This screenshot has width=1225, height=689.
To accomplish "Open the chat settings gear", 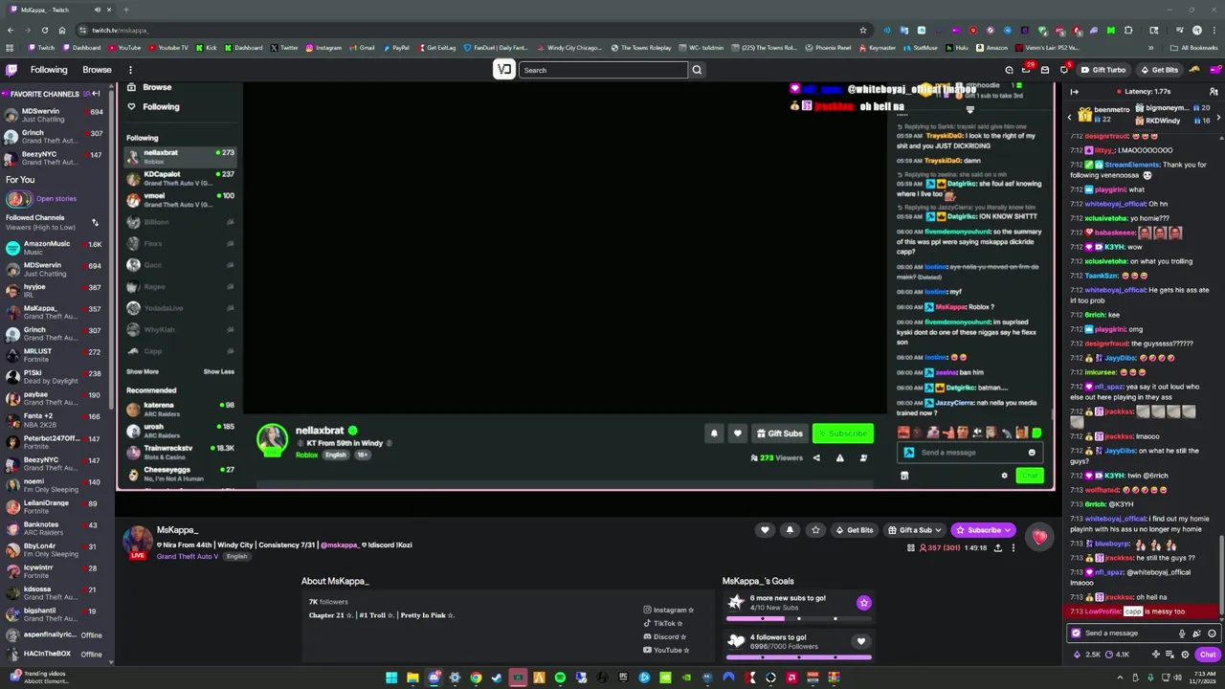I will 1185,655.
